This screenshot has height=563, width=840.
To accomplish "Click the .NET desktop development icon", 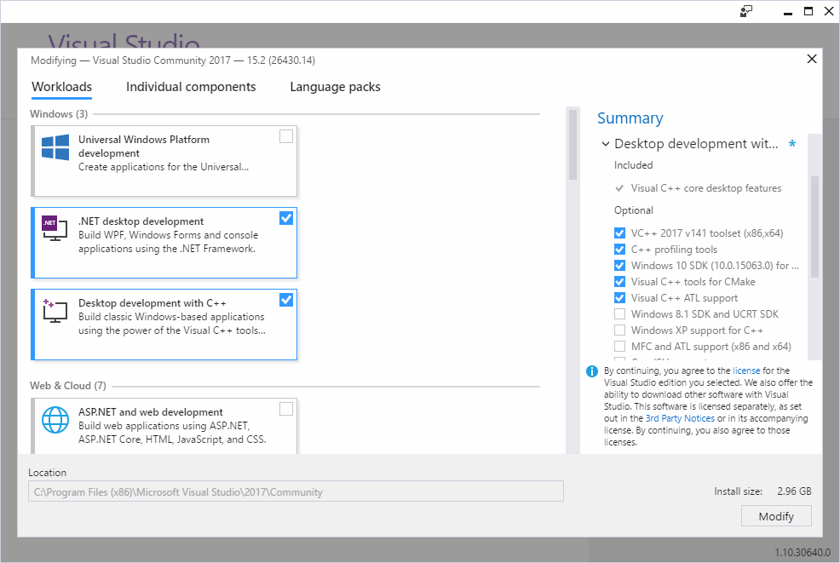I will point(55,227).
